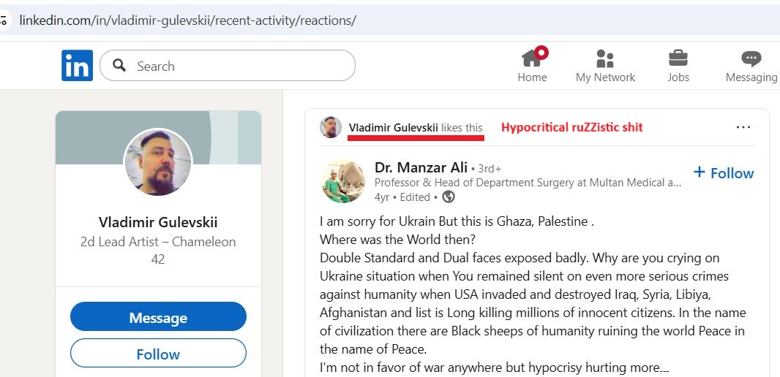This screenshot has width=780, height=377.
Task: Click the browser URL address bar
Action: [366, 20]
